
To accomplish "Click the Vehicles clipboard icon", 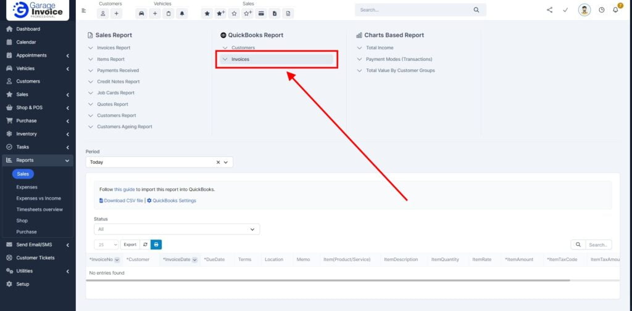I will [168, 14].
